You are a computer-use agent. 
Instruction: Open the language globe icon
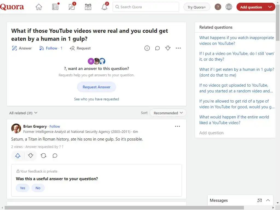point(229,7)
